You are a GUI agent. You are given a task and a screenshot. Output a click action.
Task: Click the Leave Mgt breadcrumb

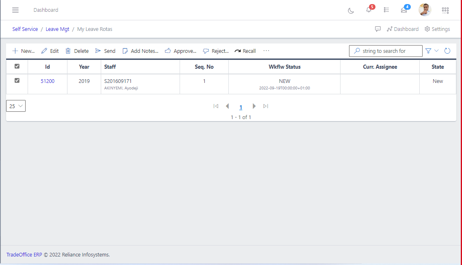click(x=57, y=29)
